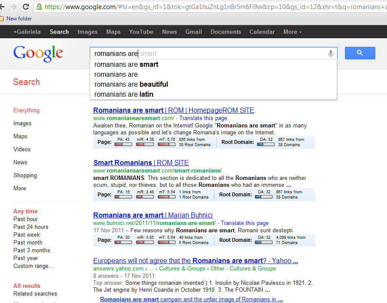Open Images in the top navigation bar
Image resolution: width=387 pixels, height=303 pixels.
[88, 32]
